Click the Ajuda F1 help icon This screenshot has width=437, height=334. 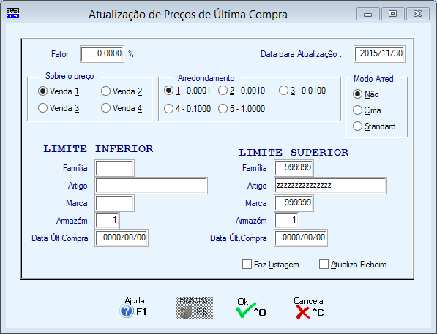click(127, 311)
